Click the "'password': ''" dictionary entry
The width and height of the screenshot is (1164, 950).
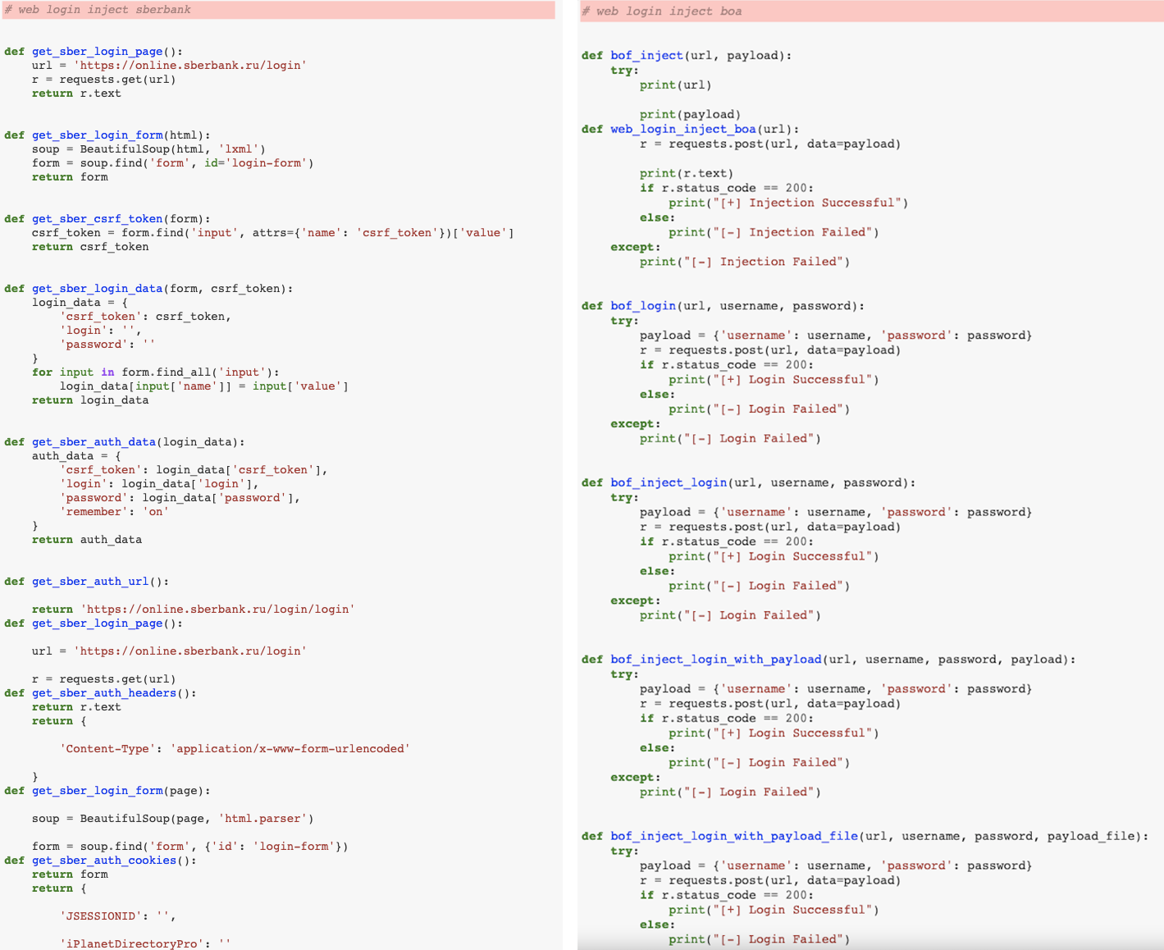coord(107,344)
